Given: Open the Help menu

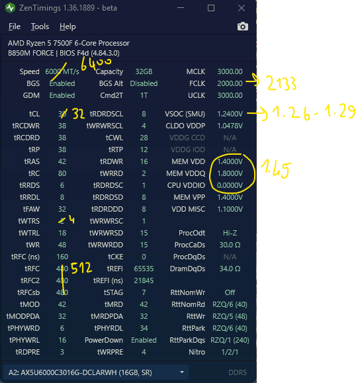Looking at the screenshot, I should tap(67, 26).
